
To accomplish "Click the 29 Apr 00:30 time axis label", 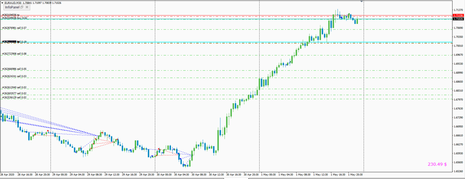I will click(59, 175).
